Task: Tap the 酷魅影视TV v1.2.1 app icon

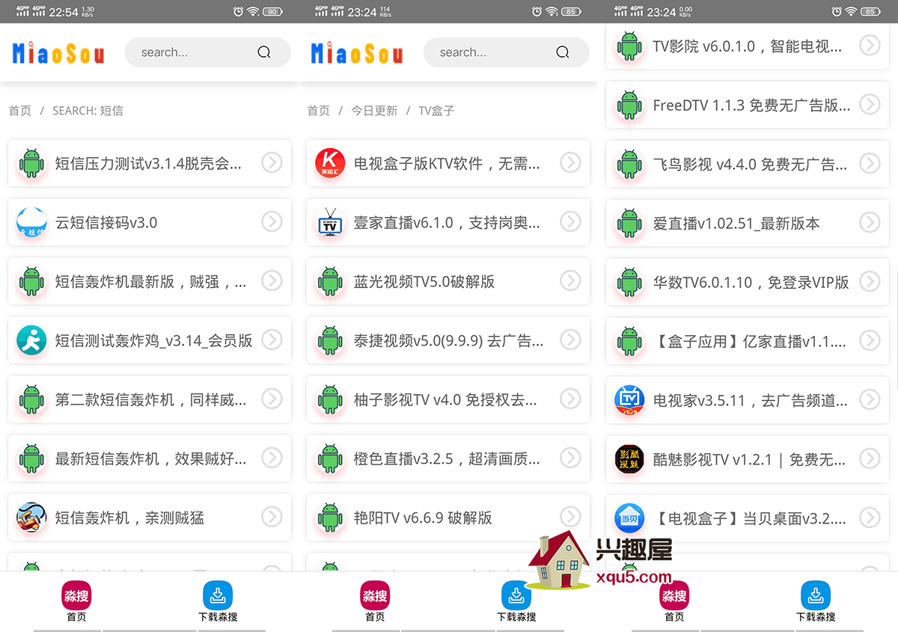Action: [x=629, y=458]
